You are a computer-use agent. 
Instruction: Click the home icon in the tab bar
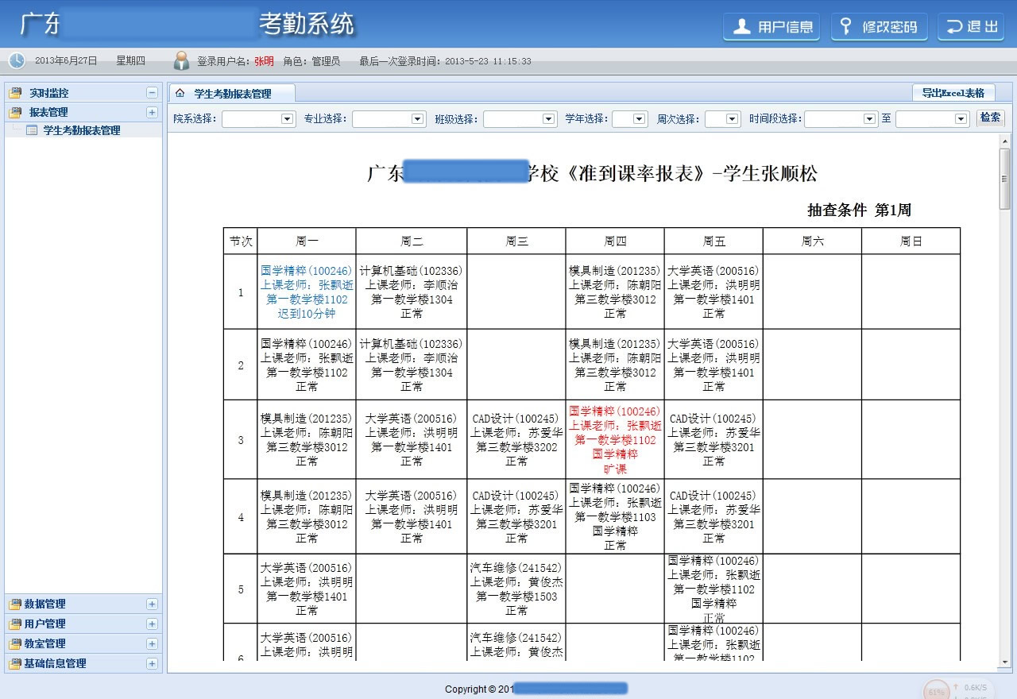[x=180, y=93]
